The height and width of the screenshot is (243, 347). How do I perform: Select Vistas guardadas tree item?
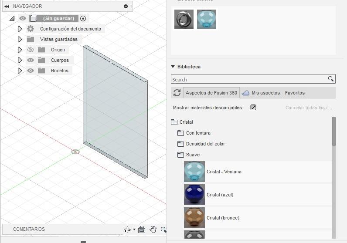coord(59,39)
